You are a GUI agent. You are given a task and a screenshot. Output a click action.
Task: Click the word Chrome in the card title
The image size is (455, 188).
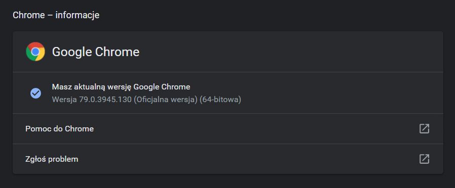point(117,52)
